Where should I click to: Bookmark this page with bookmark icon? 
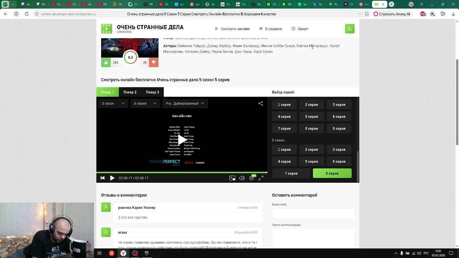tap(366, 14)
